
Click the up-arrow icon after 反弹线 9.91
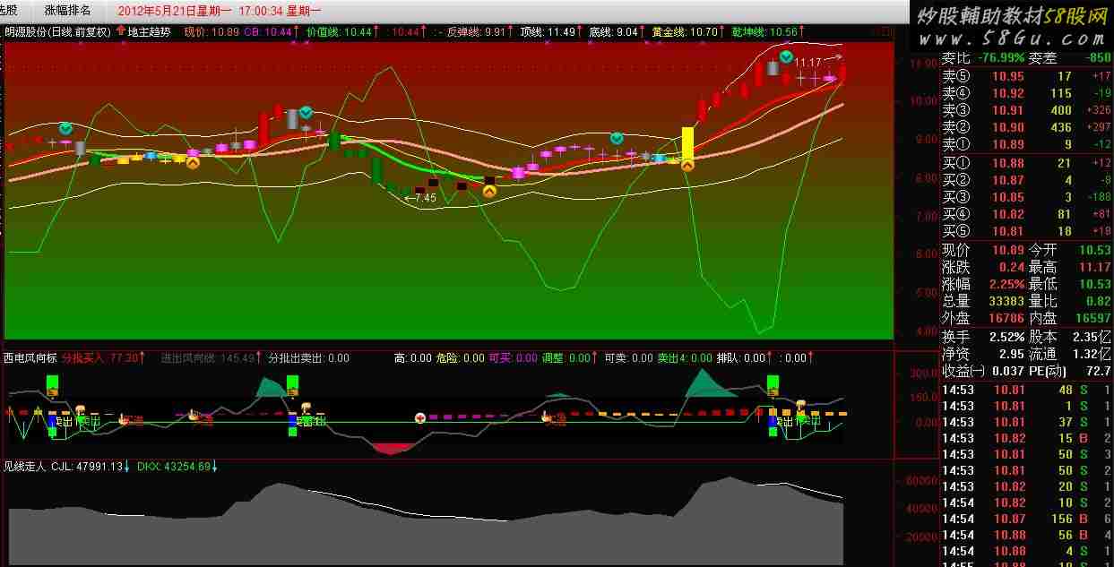pyautogui.click(x=511, y=30)
